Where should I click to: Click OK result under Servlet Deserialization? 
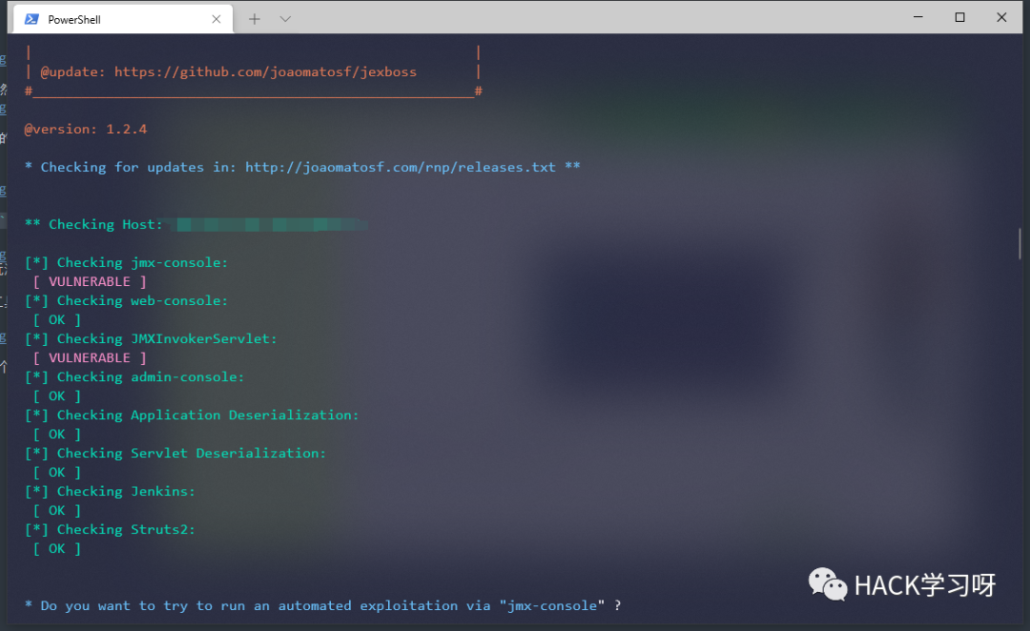coord(56,472)
